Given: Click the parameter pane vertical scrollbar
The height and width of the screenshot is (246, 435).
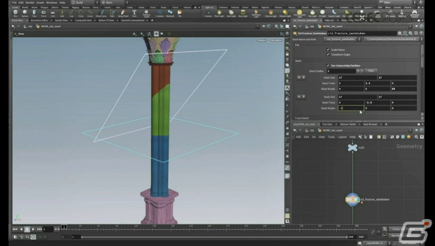Looking at the screenshot, I should pos(422,55).
